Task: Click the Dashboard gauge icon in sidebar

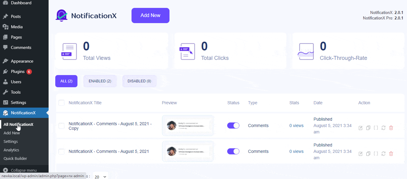Action: tap(5, 3)
